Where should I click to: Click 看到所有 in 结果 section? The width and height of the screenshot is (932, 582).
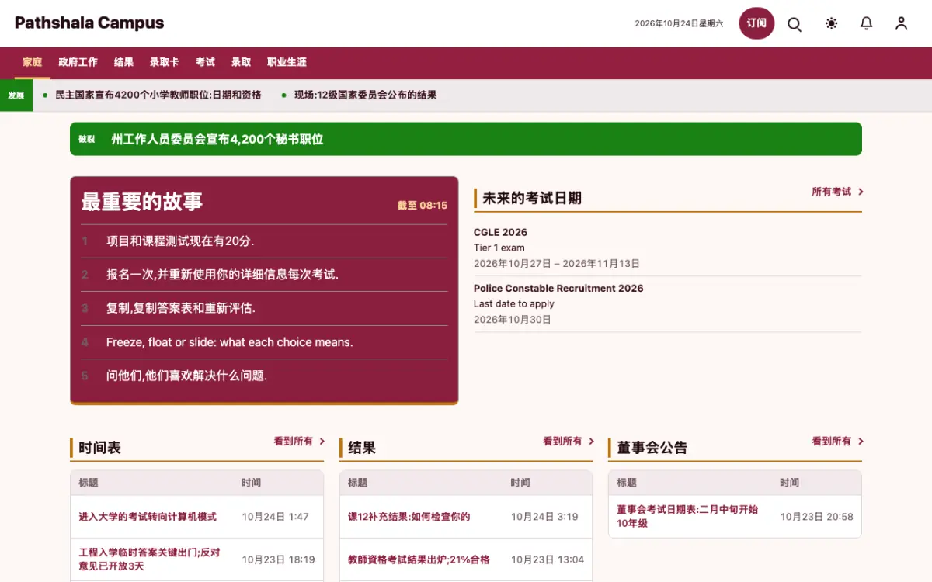[562, 442]
